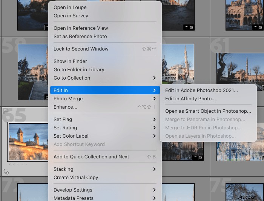Viewport: 264px width, 201px height.
Task: Expand the Set Rating submenu
Action: (x=105, y=127)
